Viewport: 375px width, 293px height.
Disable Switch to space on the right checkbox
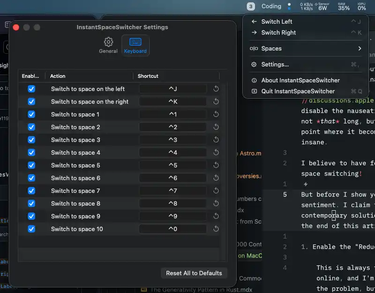31,101
